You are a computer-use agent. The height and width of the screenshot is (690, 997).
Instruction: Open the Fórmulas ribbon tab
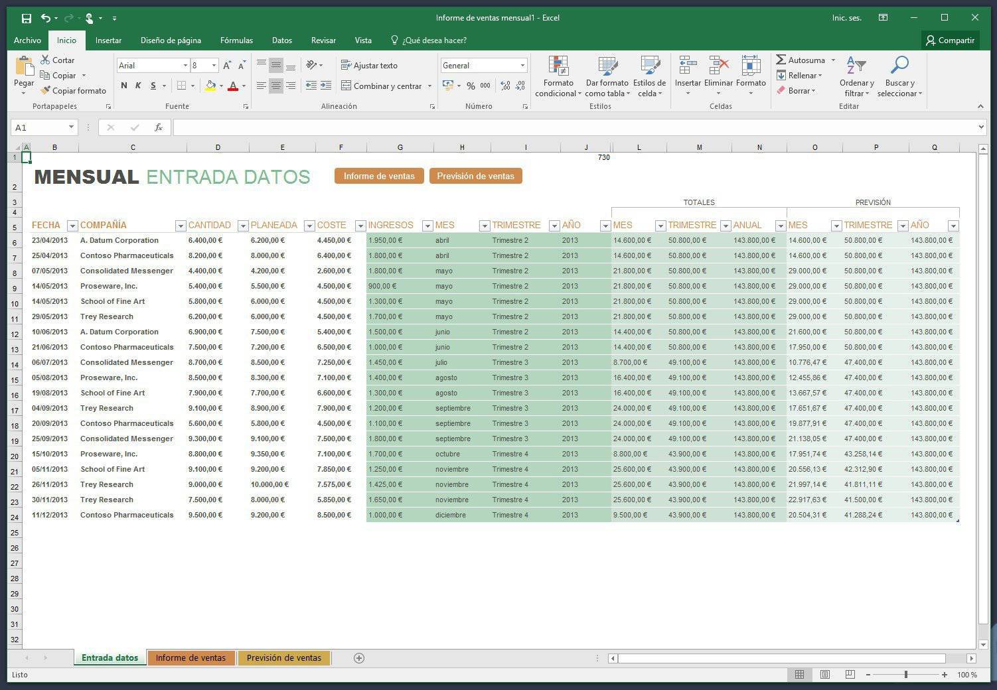pyautogui.click(x=236, y=40)
